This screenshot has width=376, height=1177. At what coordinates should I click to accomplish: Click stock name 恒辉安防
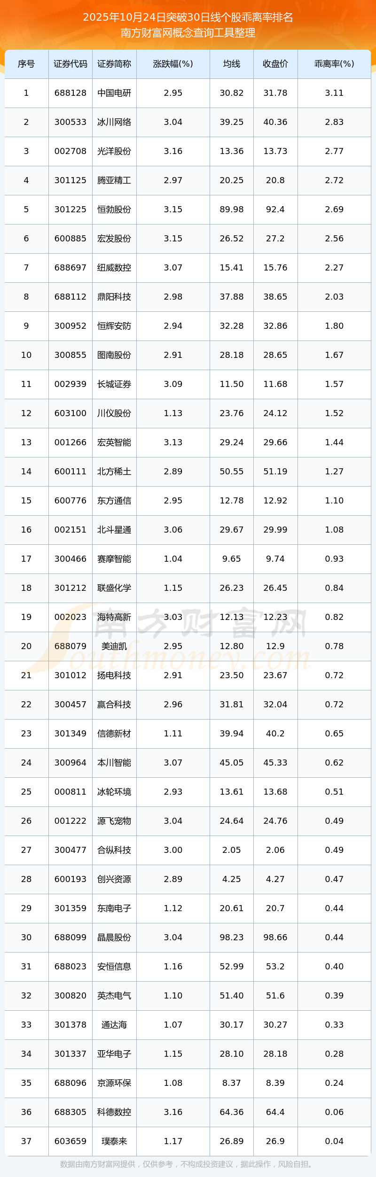coord(114,326)
